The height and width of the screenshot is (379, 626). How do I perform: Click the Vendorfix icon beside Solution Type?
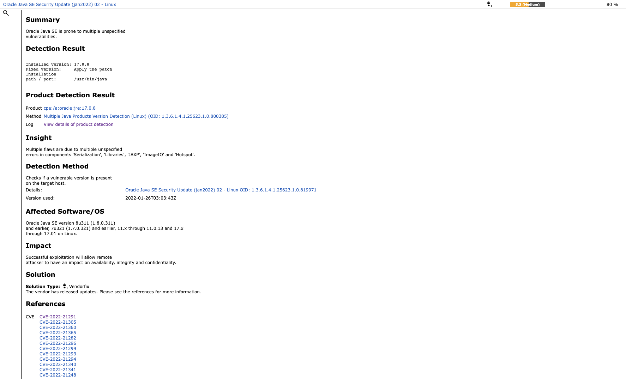65,286
